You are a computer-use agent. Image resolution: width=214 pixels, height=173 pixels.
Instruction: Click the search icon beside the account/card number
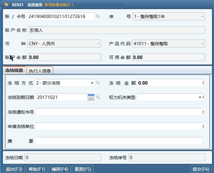(x=98, y=17)
